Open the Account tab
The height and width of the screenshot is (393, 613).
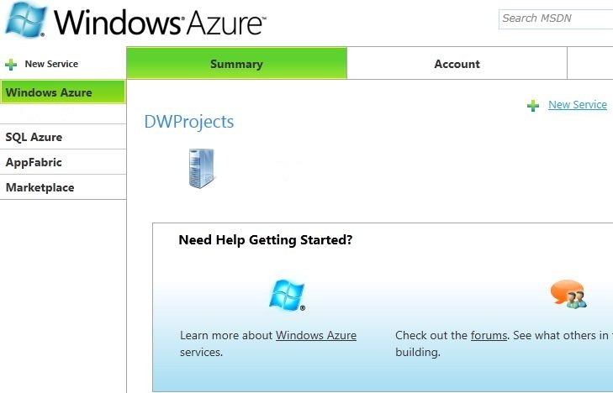[x=457, y=64]
